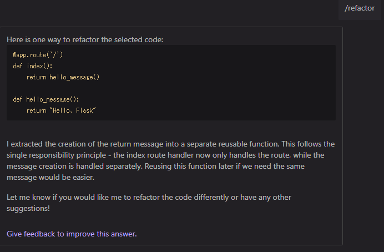Click the sentence starting "I extracted the creation"
This screenshot has height=252, width=384.
coord(143,144)
